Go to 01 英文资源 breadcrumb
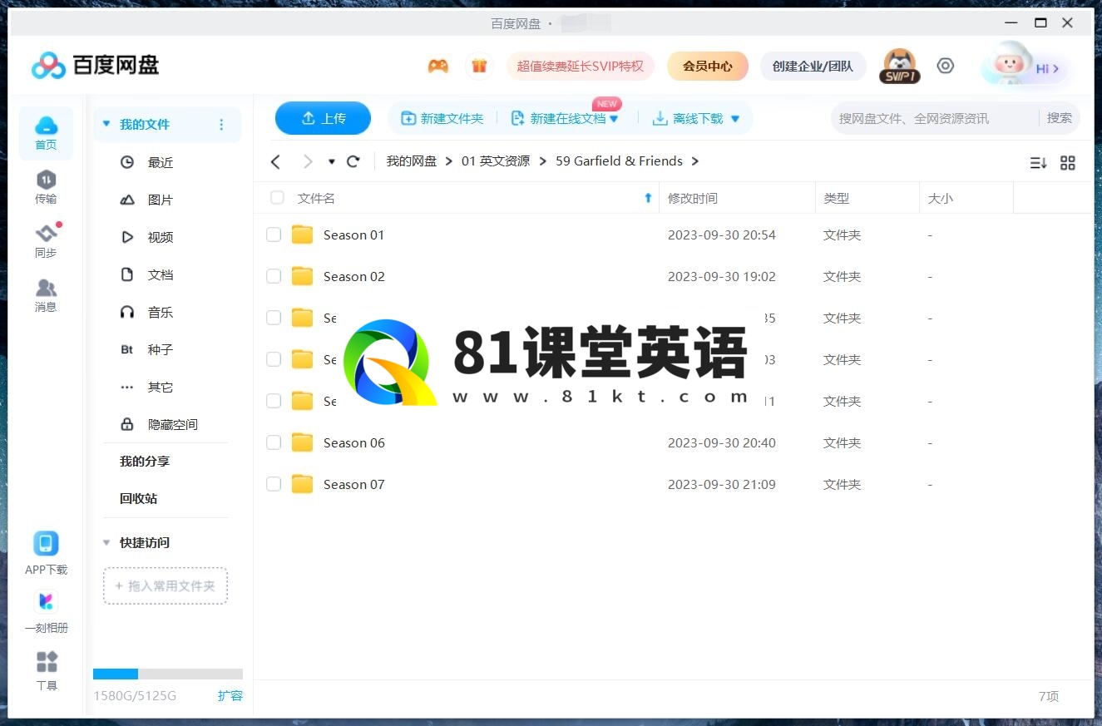The image size is (1102, 726). click(496, 161)
